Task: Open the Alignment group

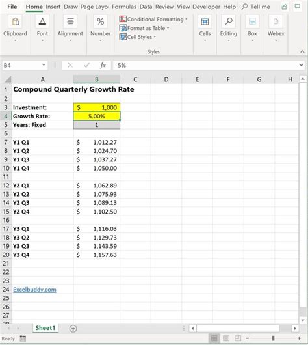Action: click(x=70, y=28)
